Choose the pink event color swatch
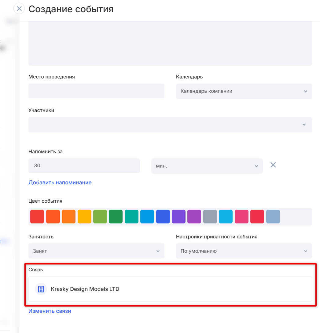320x333 pixels. pos(241,217)
